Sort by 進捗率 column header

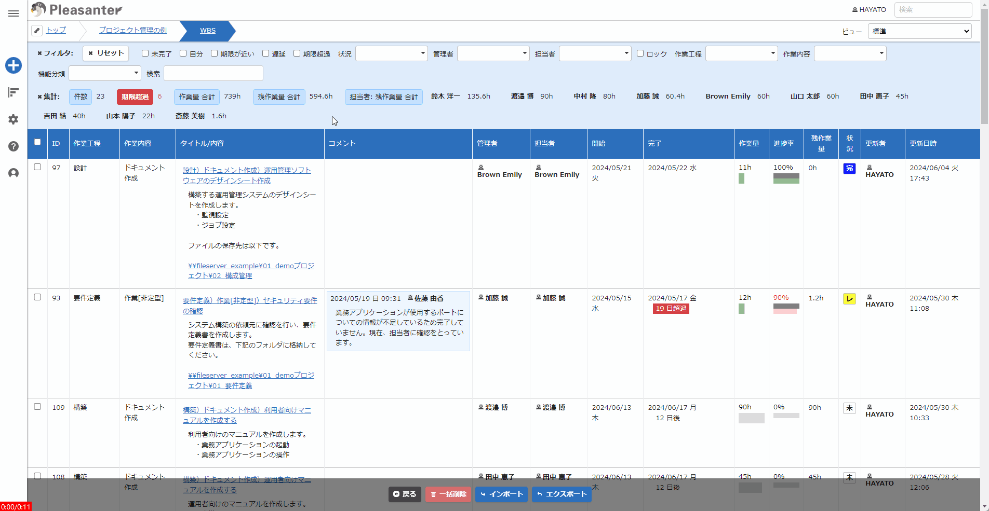coord(786,144)
